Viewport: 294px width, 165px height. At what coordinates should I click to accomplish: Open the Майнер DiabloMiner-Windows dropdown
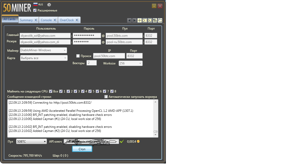coord(43,50)
